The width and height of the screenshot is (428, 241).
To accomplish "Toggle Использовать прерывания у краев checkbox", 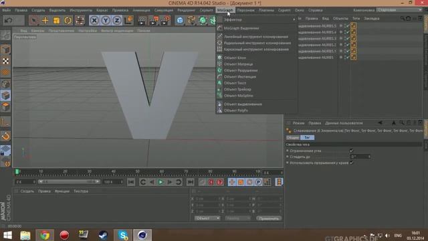I will [x=352, y=163].
